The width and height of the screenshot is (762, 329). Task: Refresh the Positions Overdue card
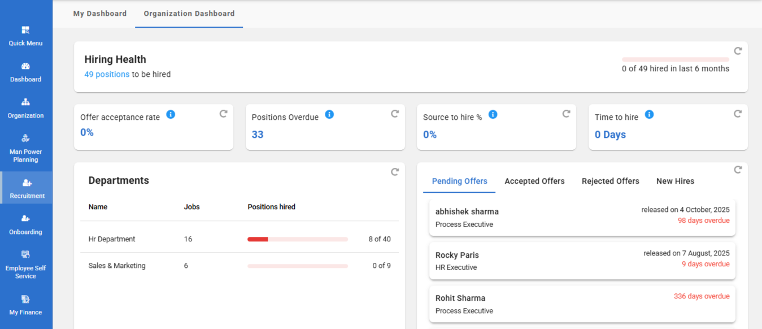(395, 114)
